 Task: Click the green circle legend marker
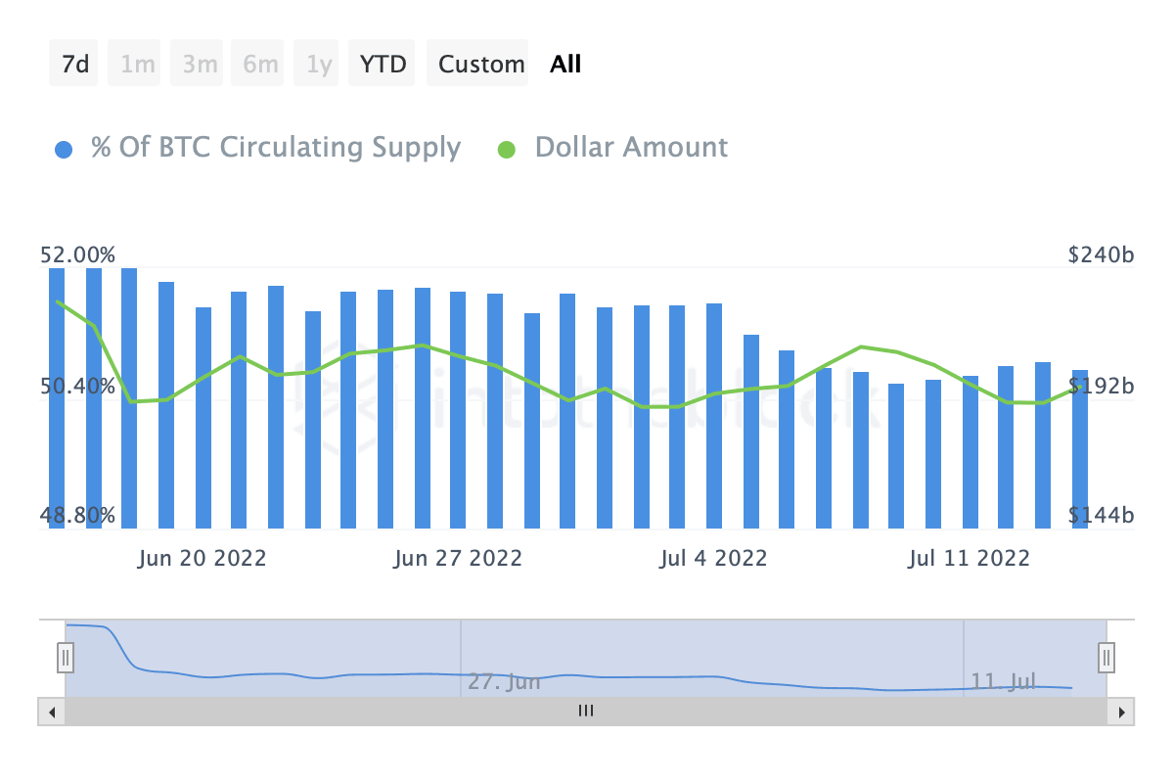pyautogui.click(x=507, y=150)
